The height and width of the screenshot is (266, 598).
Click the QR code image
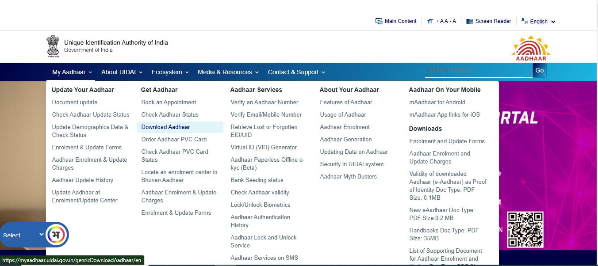[x=525, y=229]
